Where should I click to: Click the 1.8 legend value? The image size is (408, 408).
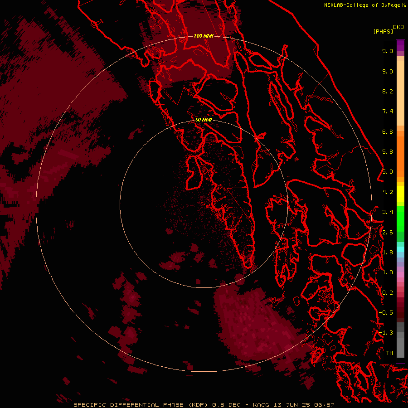point(388,253)
